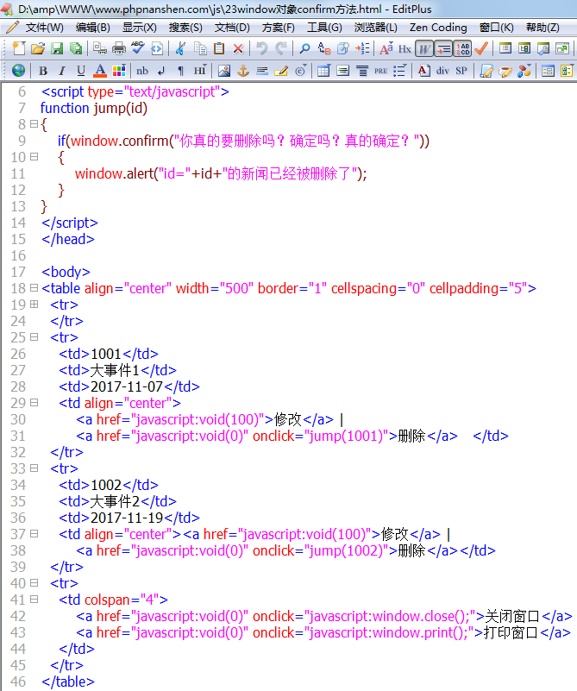Viewport: 577px width, 691px height.
Task: Insert an image tag with picture icon
Action: (x=223, y=71)
